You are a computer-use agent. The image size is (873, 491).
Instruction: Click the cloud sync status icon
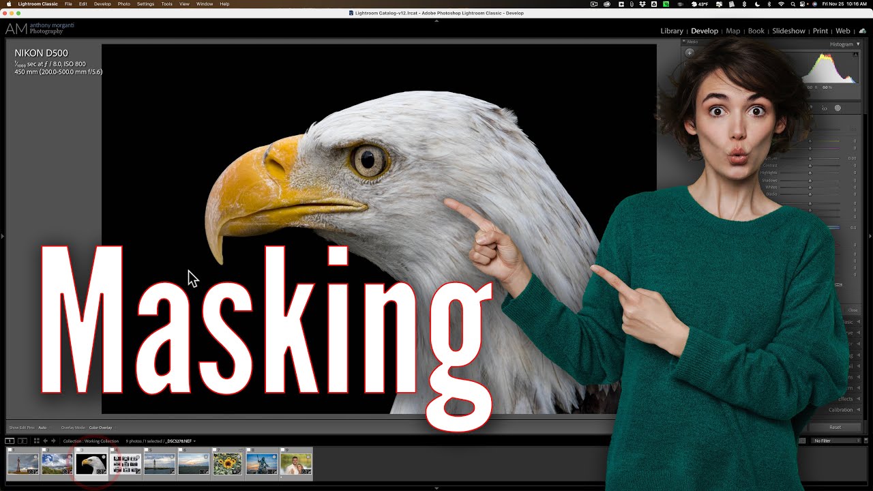[x=863, y=31]
